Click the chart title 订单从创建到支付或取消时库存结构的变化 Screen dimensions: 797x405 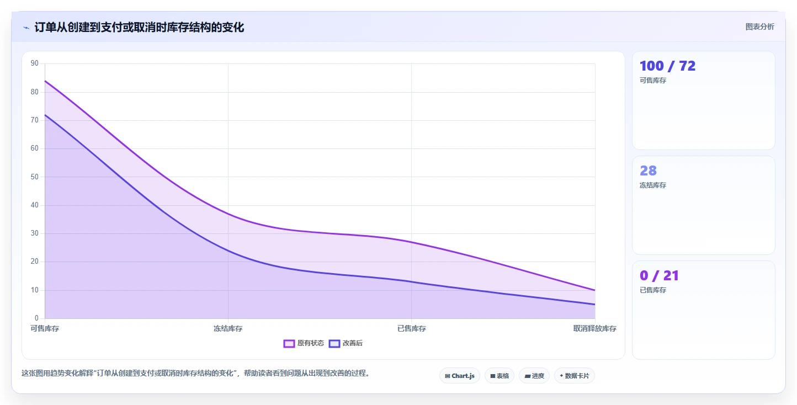pos(139,27)
